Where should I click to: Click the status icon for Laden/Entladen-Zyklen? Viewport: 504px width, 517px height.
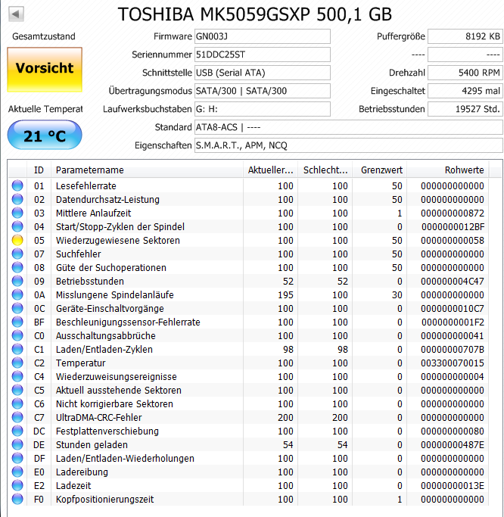(17, 349)
